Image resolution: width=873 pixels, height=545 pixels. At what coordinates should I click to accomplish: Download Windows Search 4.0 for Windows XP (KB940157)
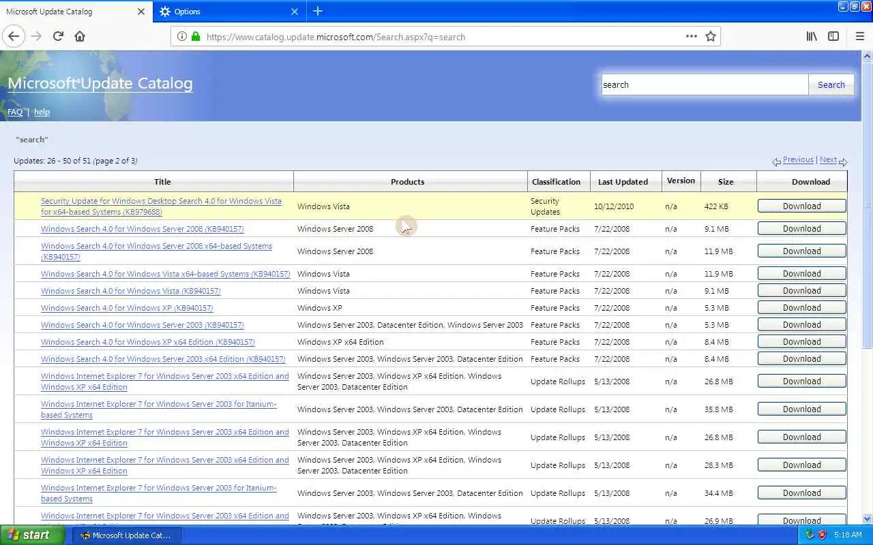pos(801,307)
